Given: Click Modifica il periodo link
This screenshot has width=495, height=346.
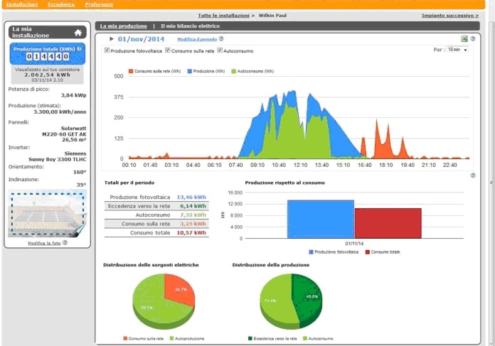Looking at the screenshot, I should coord(197,39).
